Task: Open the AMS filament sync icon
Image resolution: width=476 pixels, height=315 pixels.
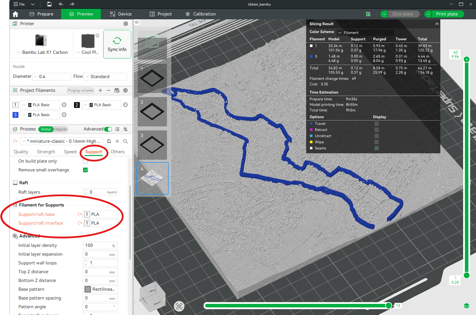Action: (x=117, y=90)
